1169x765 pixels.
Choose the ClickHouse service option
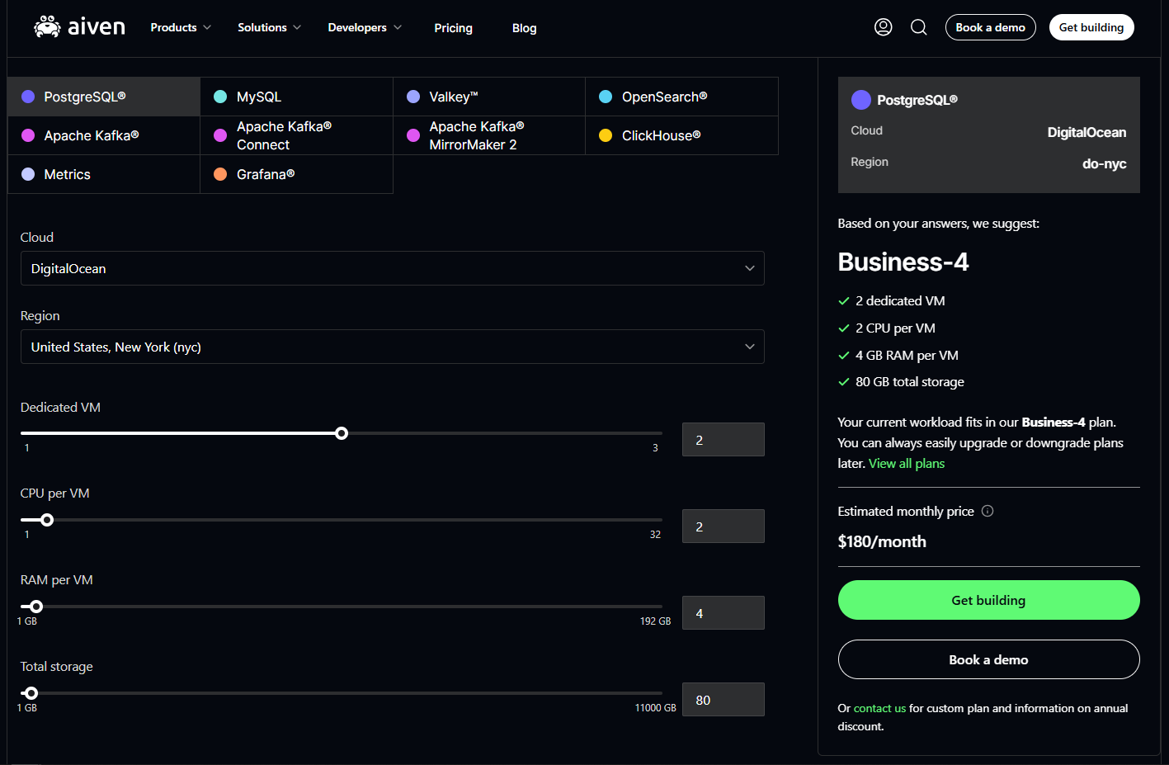682,135
